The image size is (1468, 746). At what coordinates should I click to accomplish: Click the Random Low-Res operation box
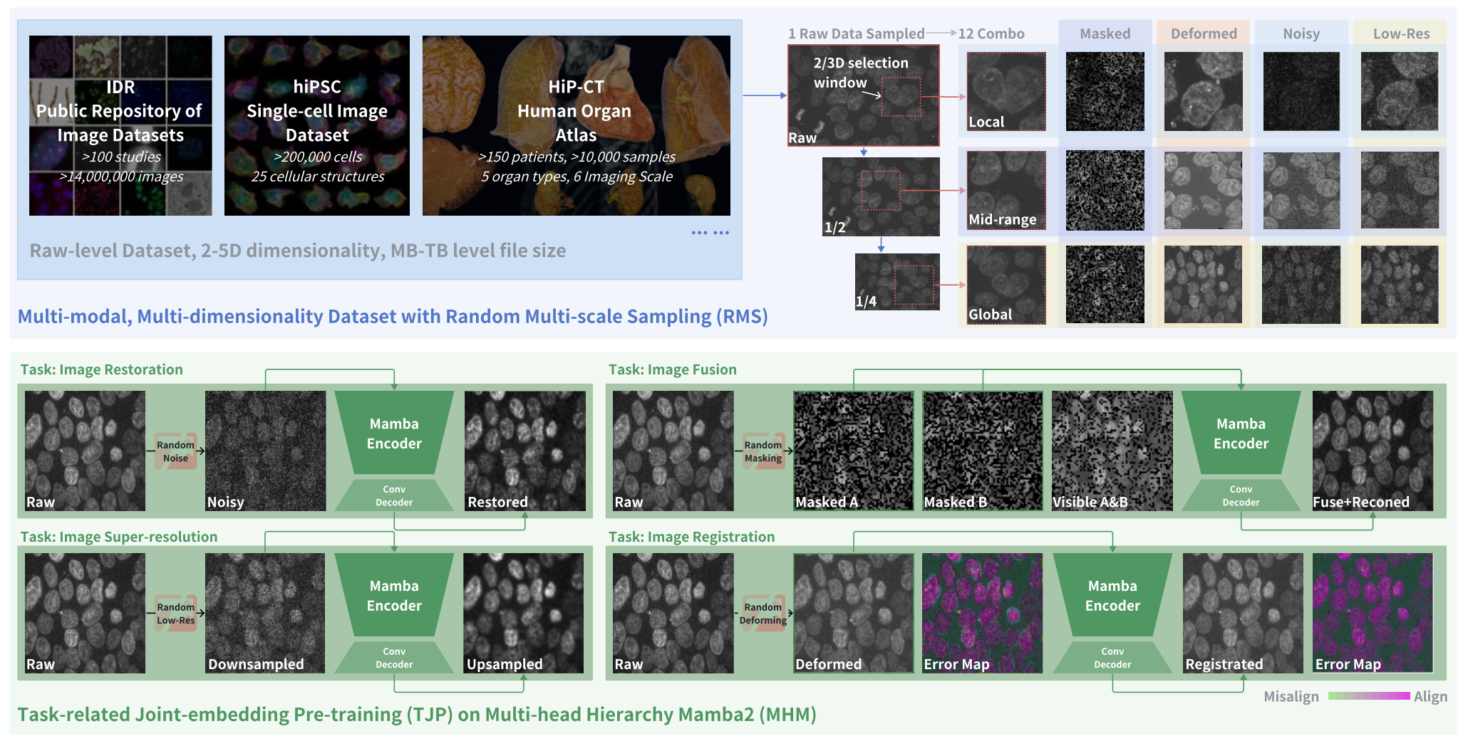(x=175, y=614)
